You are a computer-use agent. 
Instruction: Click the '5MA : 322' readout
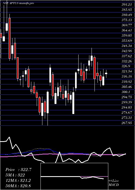[15, 175]
